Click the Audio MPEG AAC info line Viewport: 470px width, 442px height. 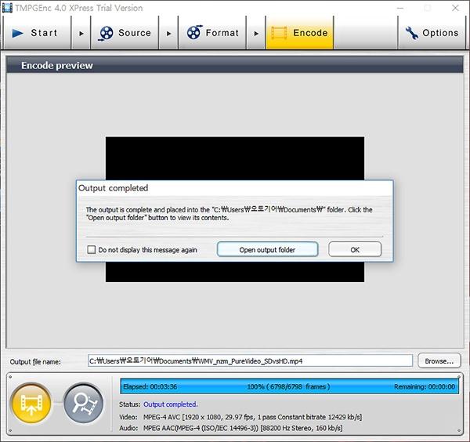coord(231,428)
